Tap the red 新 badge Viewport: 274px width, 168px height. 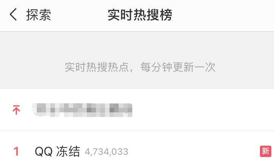point(265,151)
